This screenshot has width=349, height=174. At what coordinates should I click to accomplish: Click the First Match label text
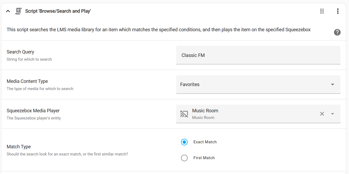click(204, 158)
